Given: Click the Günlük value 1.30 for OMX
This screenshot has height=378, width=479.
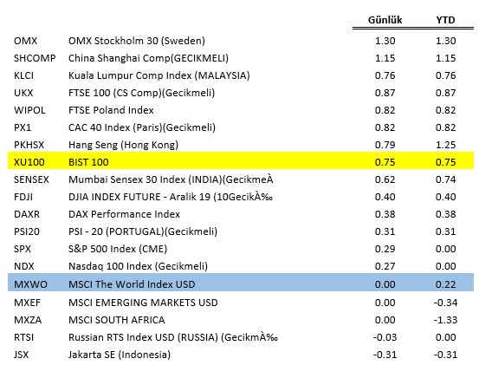Looking at the screenshot, I should click(x=385, y=41).
